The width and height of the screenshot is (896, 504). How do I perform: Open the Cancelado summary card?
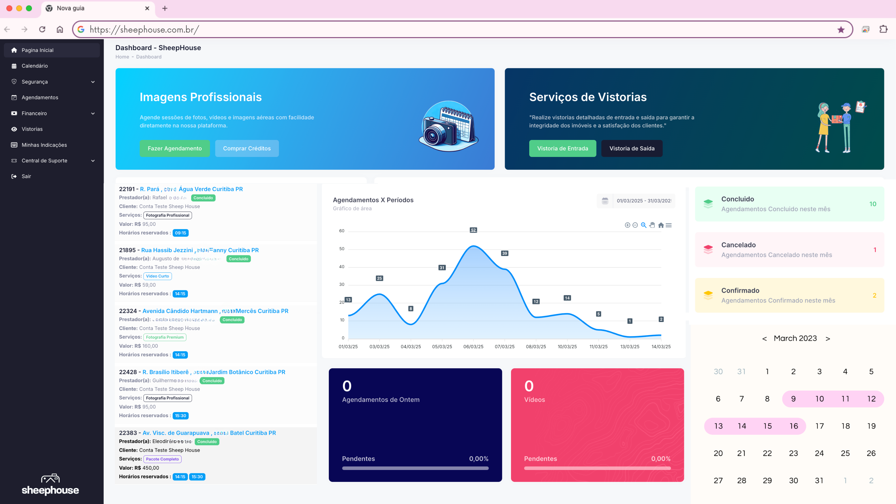[x=790, y=249]
